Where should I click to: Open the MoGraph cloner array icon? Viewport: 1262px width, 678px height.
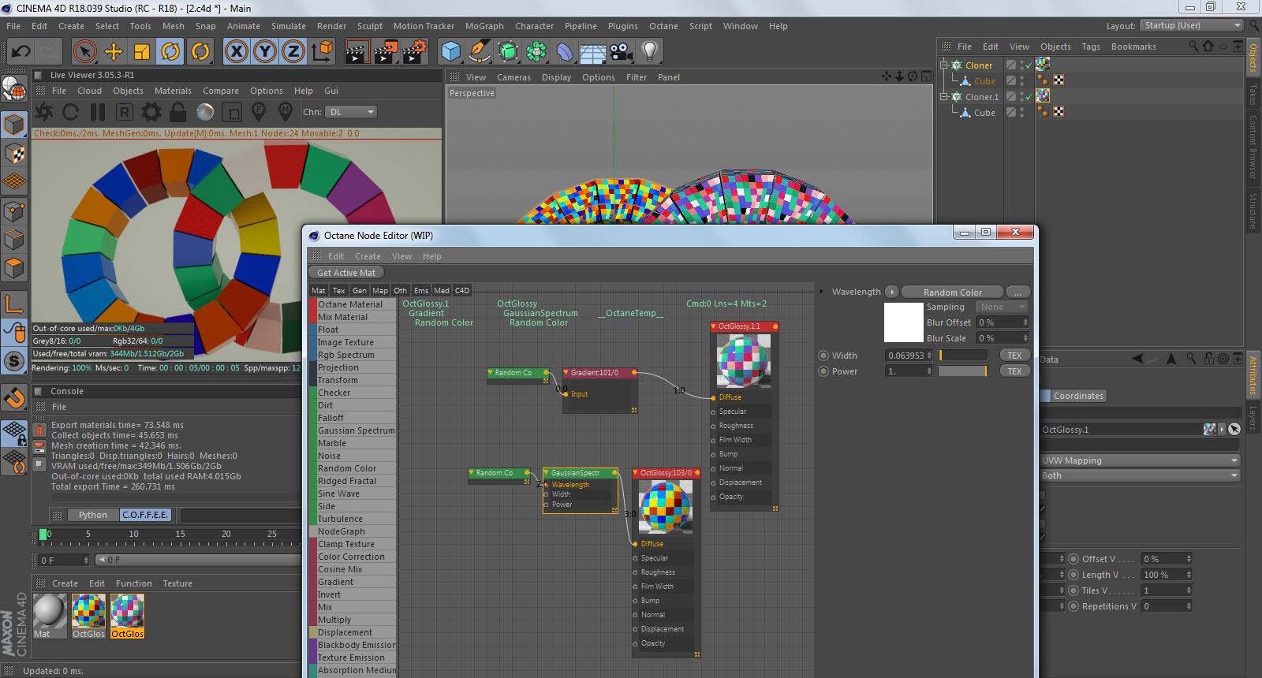pyautogui.click(x=536, y=52)
